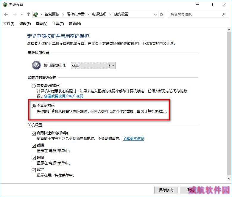Select 不需要密码 radio button

point(34,106)
